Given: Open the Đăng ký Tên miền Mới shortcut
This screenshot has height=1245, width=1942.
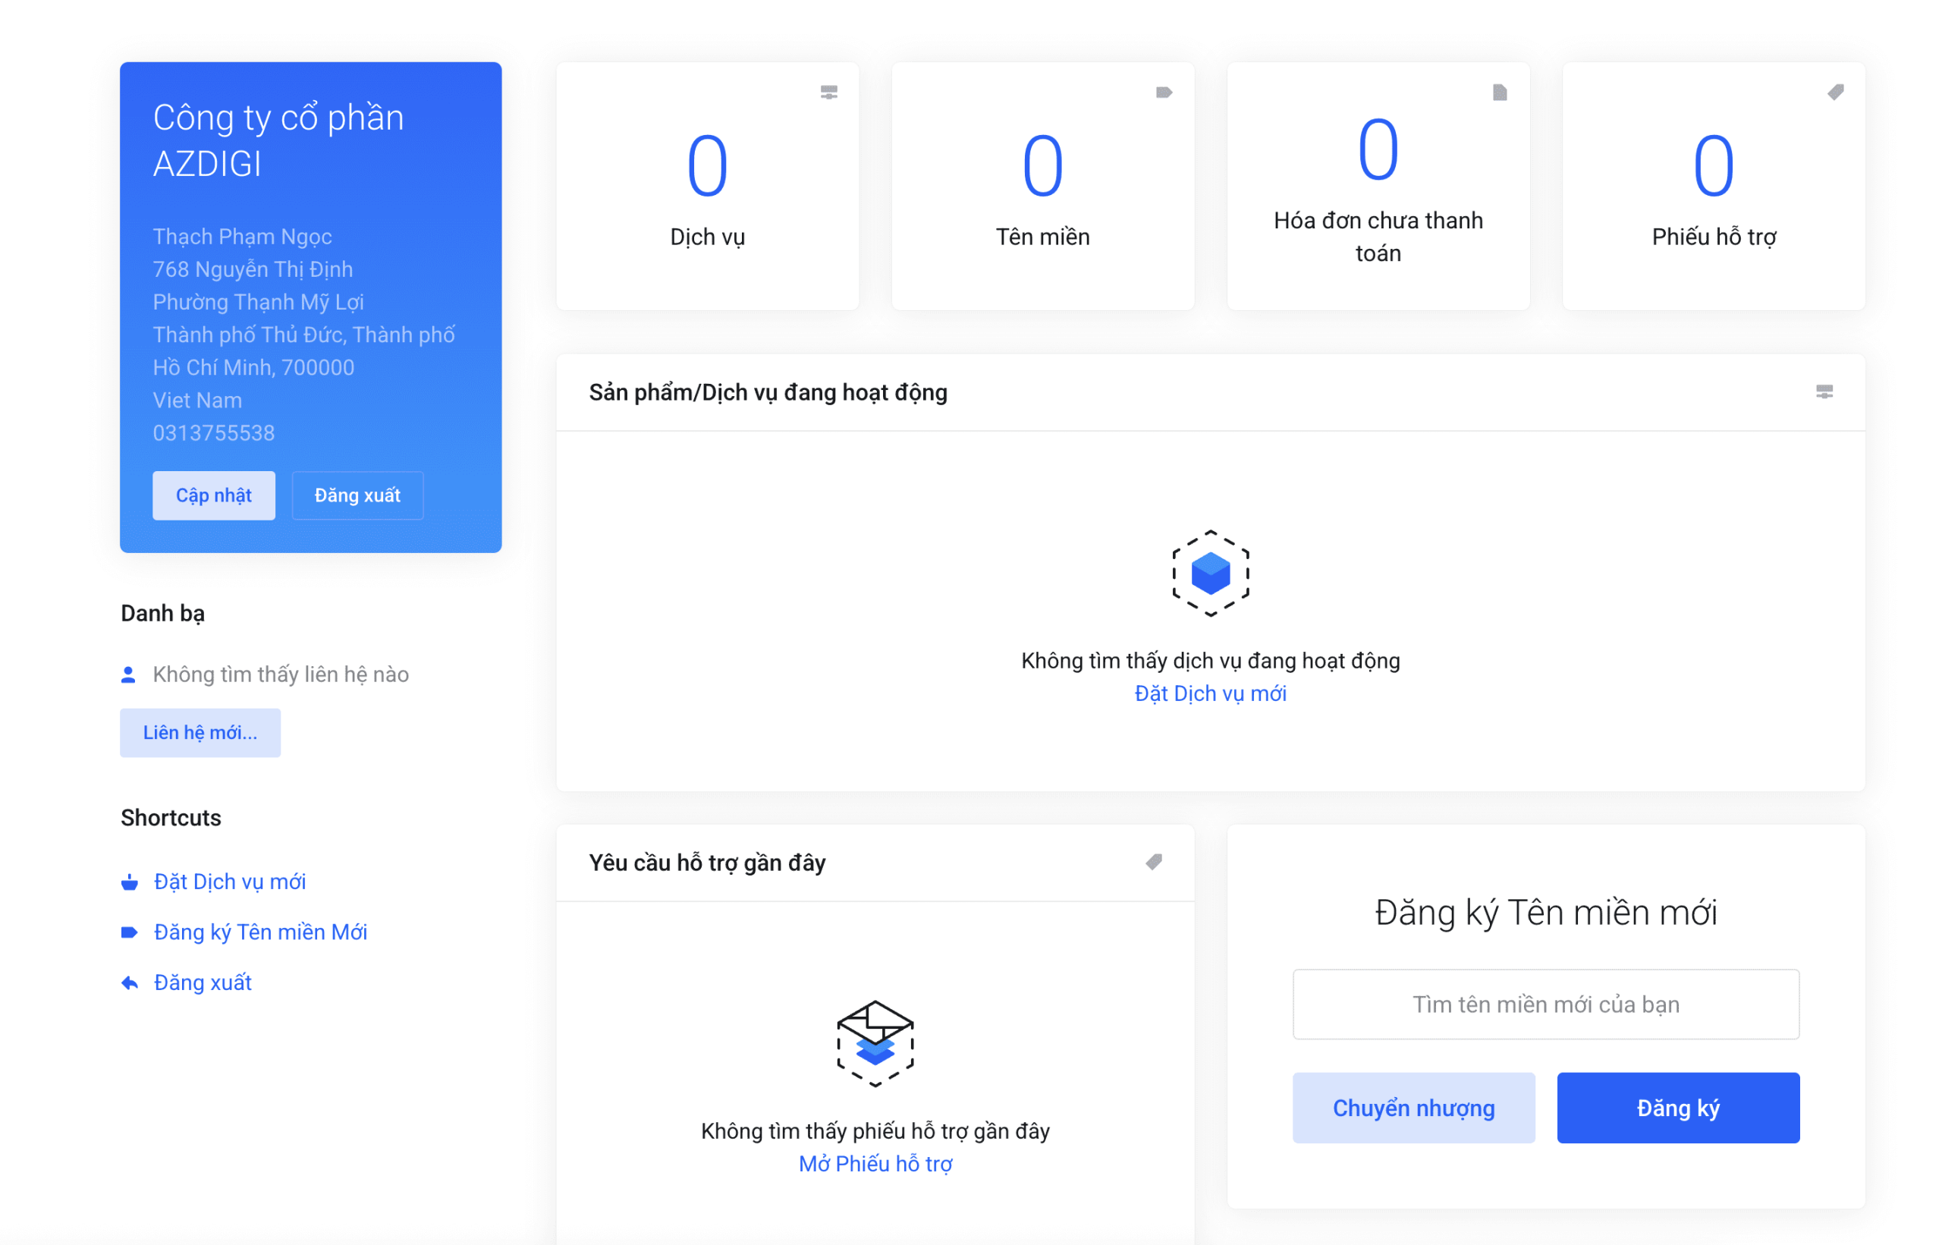Looking at the screenshot, I should [260, 932].
